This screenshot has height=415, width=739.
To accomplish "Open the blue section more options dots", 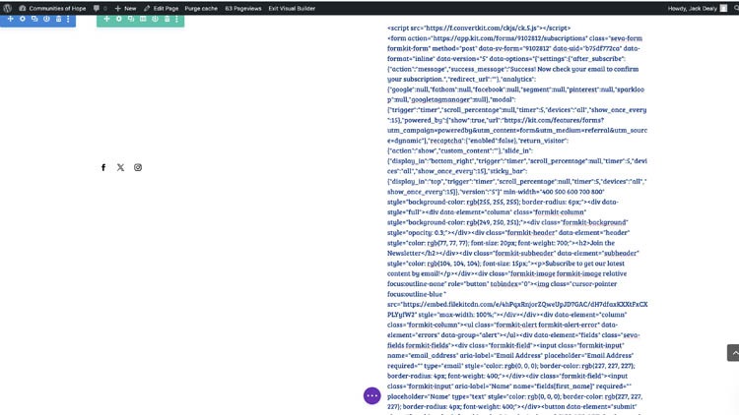I will click(x=68, y=19).
